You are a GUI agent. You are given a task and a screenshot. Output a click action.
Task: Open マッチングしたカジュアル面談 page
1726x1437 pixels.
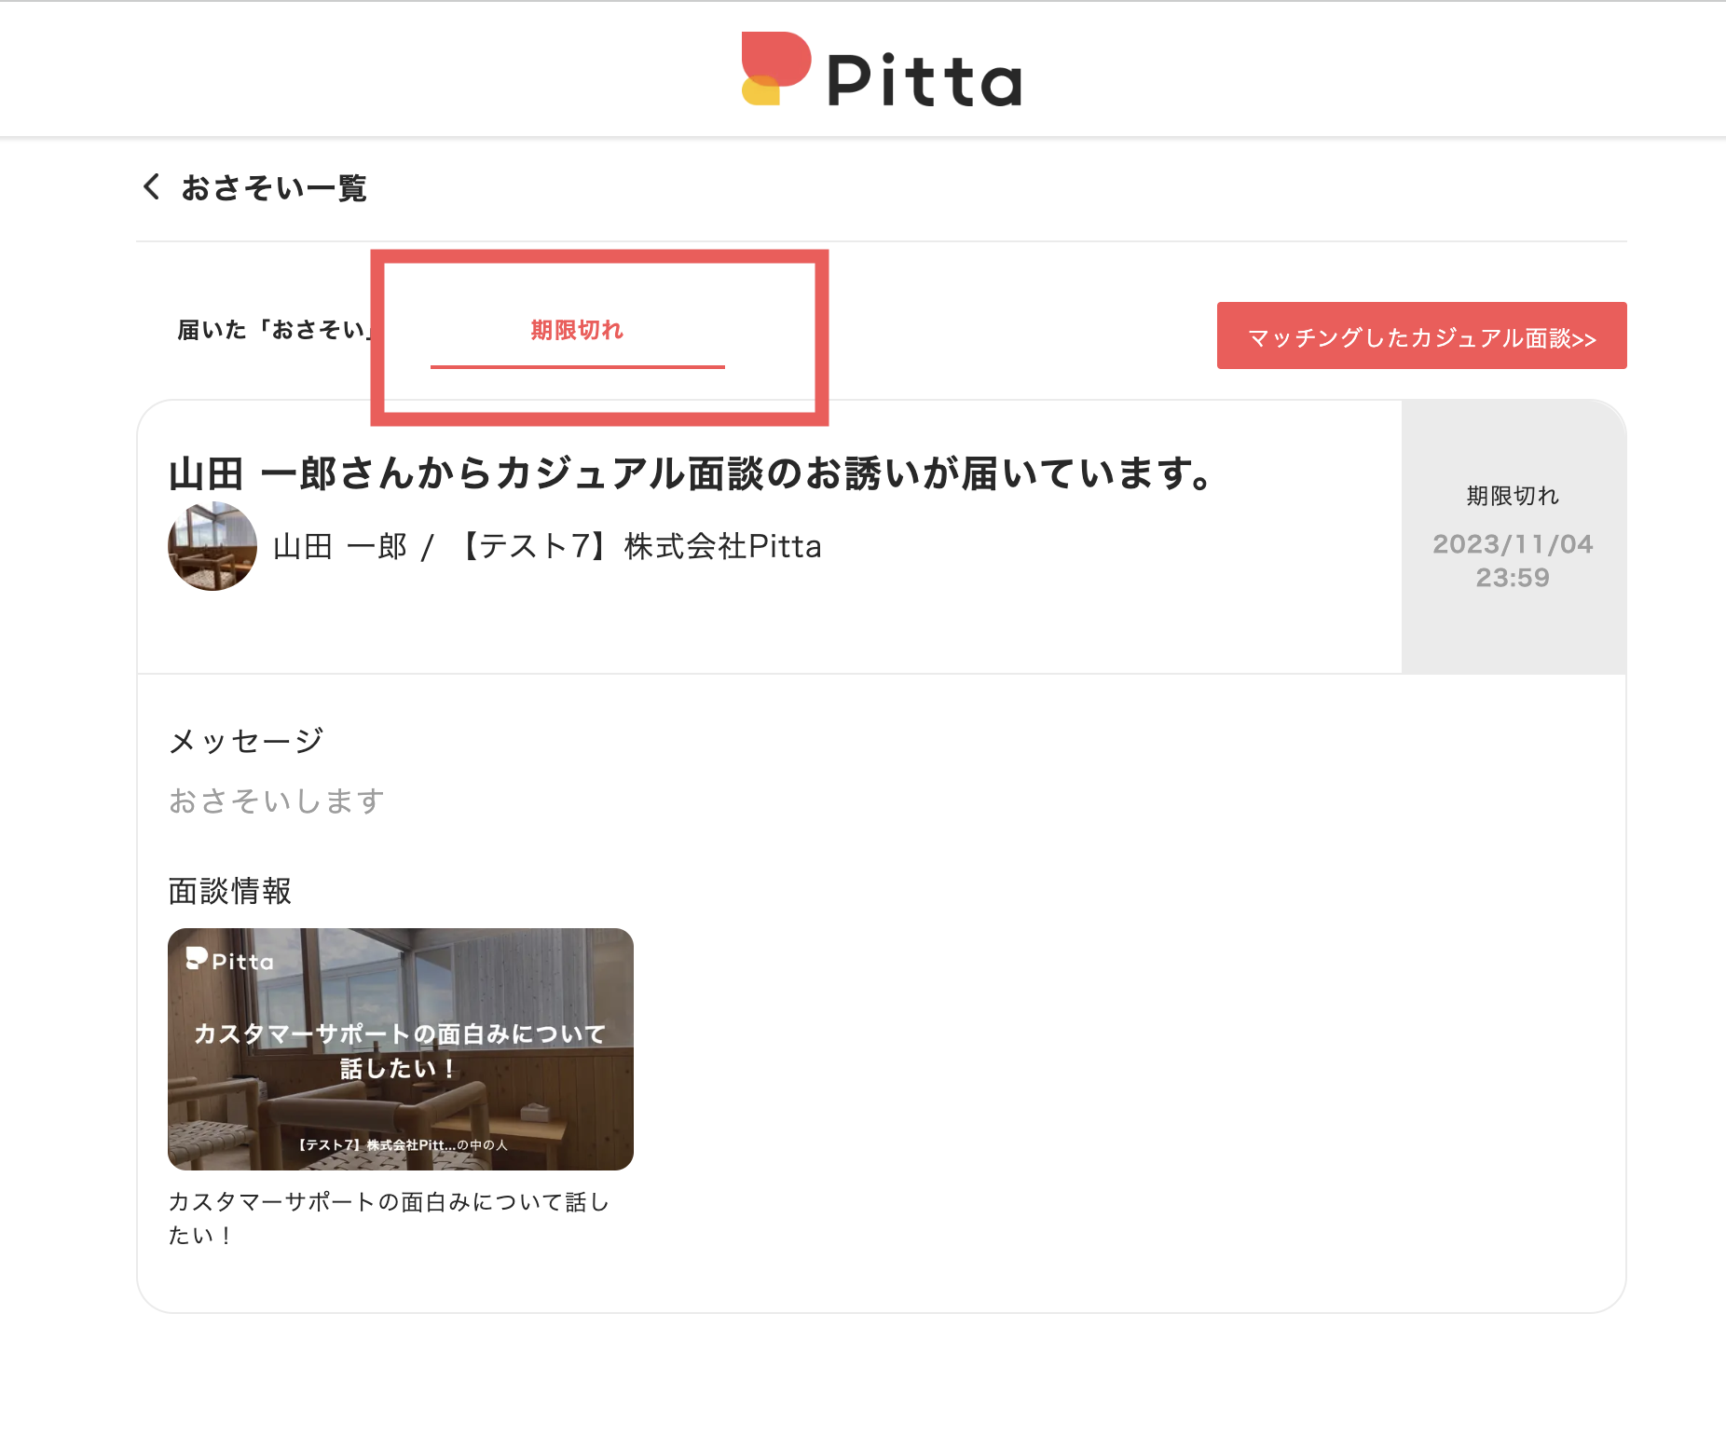tap(1420, 335)
